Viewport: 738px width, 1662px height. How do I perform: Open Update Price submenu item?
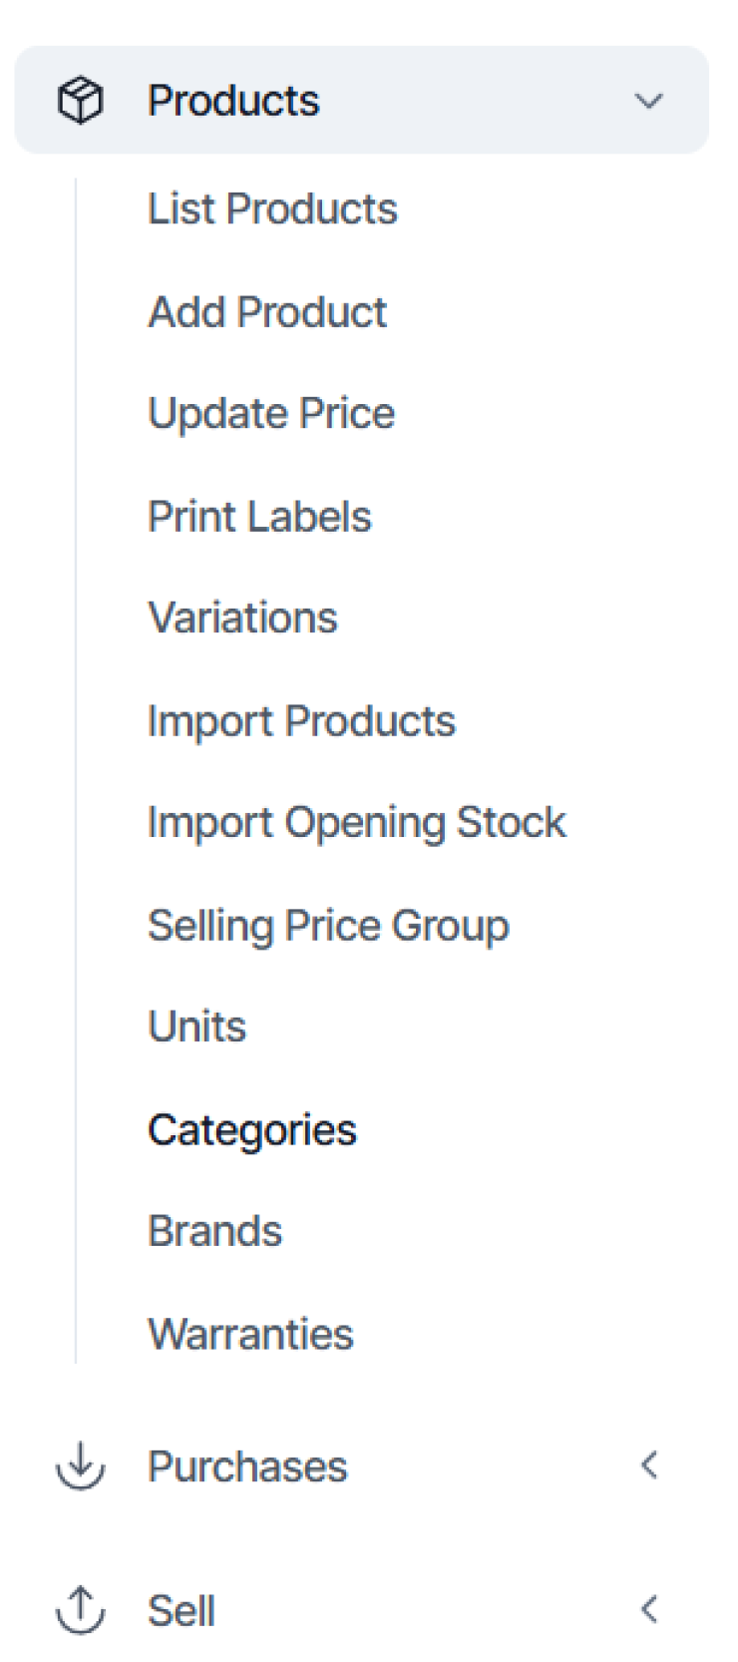[x=271, y=414]
